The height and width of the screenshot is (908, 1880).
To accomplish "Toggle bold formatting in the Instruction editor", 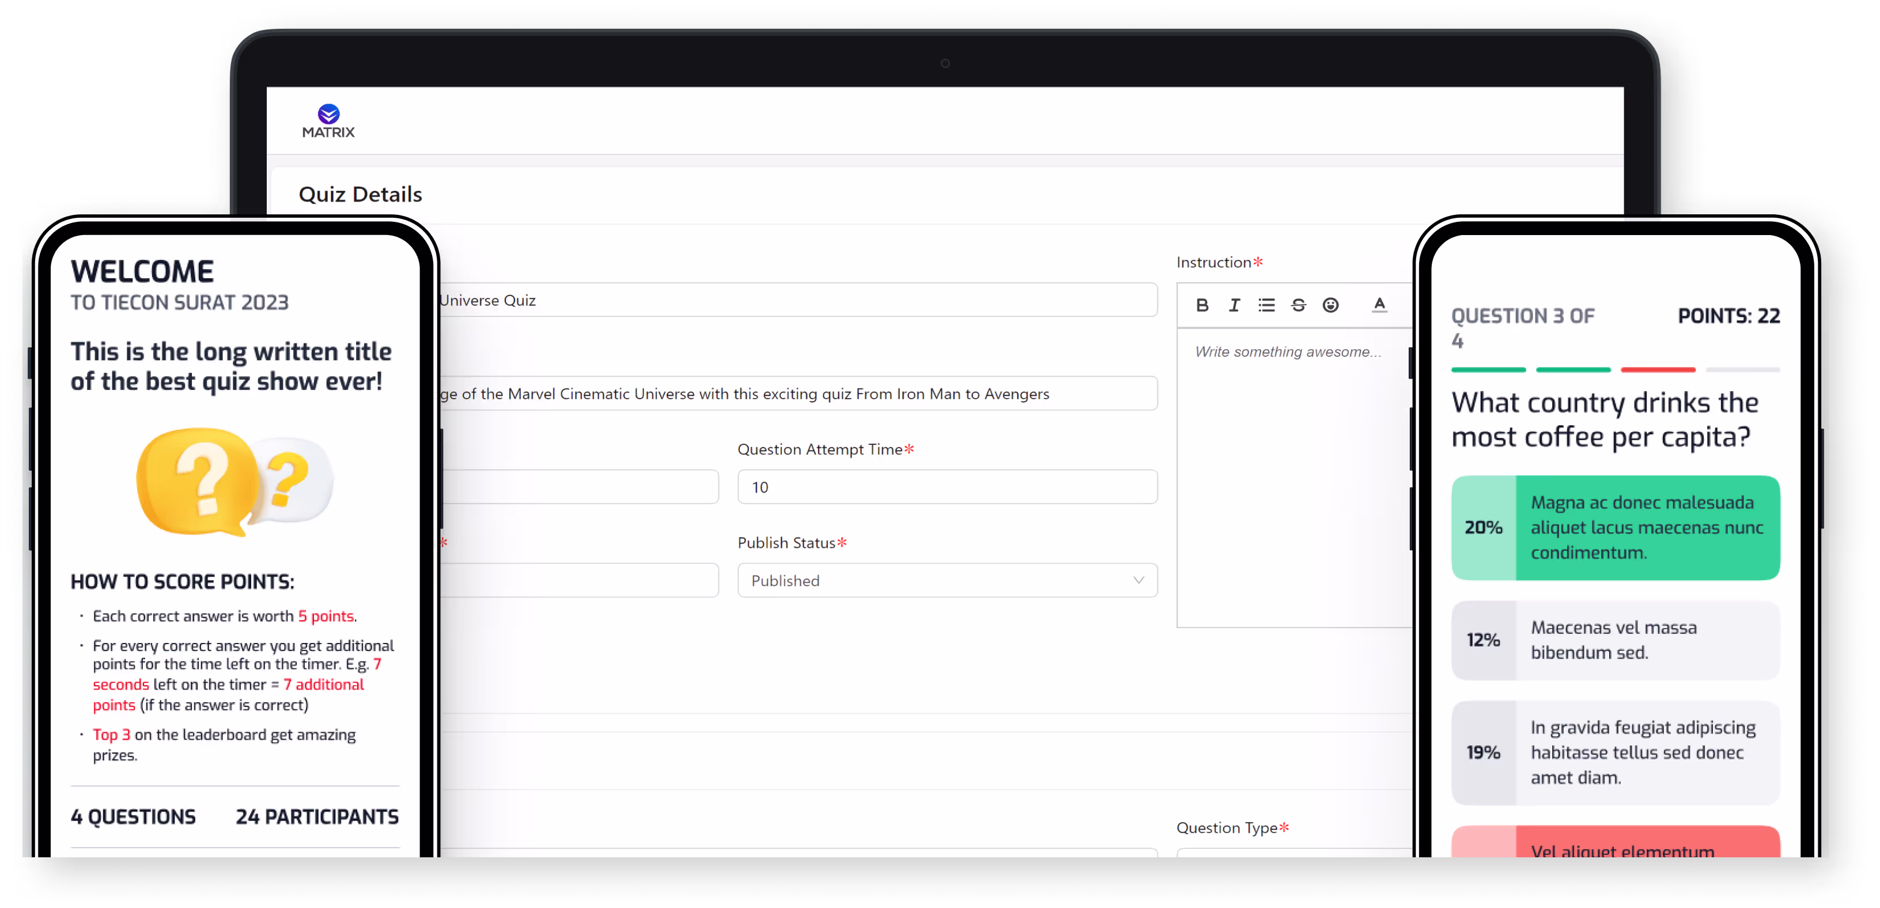I will [1203, 305].
